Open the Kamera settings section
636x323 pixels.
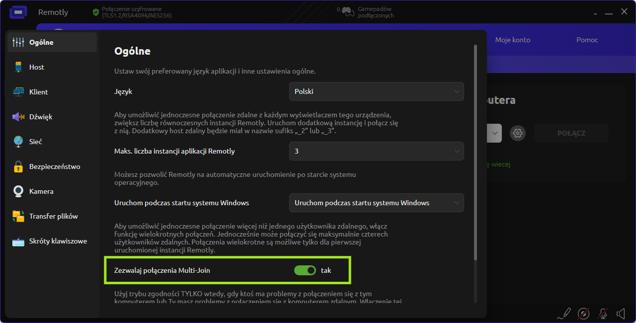(x=41, y=191)
